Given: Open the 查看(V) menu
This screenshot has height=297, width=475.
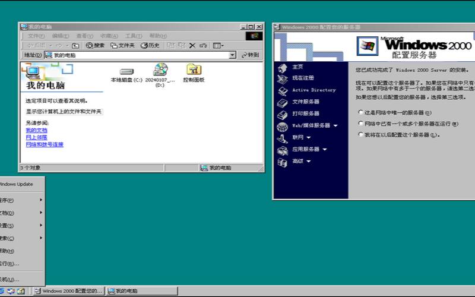Looking at the screenshot, I should pos(84,36).
